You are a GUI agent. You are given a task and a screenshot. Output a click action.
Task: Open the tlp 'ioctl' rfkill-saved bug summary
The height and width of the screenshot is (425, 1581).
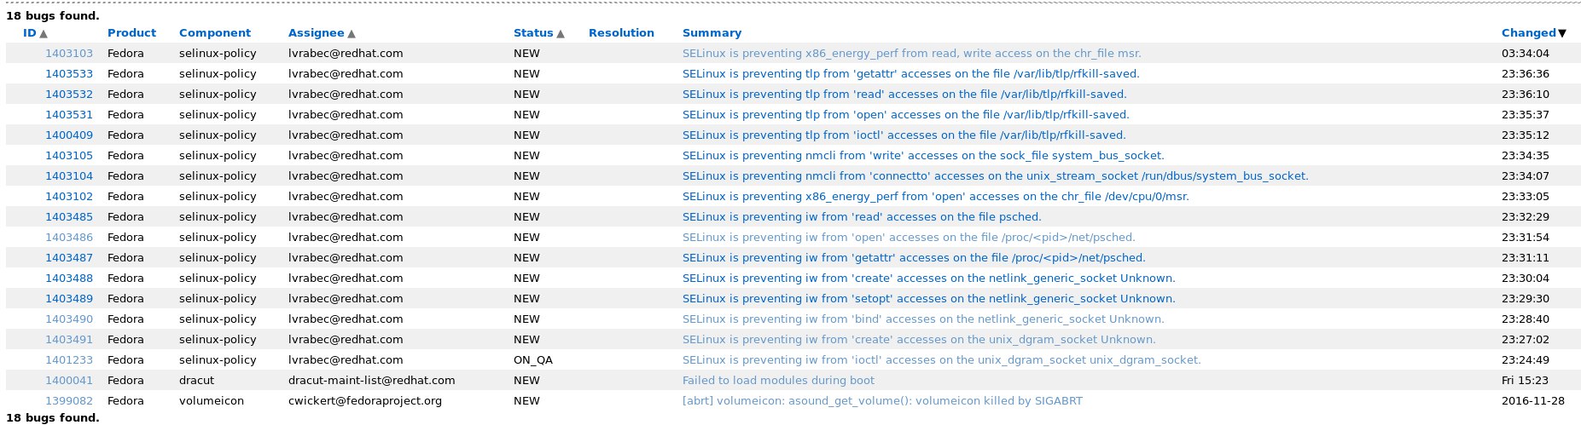tap(904, 135)
